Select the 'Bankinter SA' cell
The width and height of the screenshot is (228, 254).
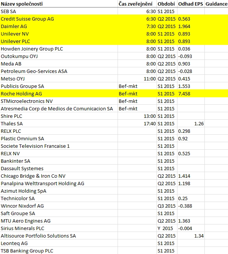[x=59, y=161]
